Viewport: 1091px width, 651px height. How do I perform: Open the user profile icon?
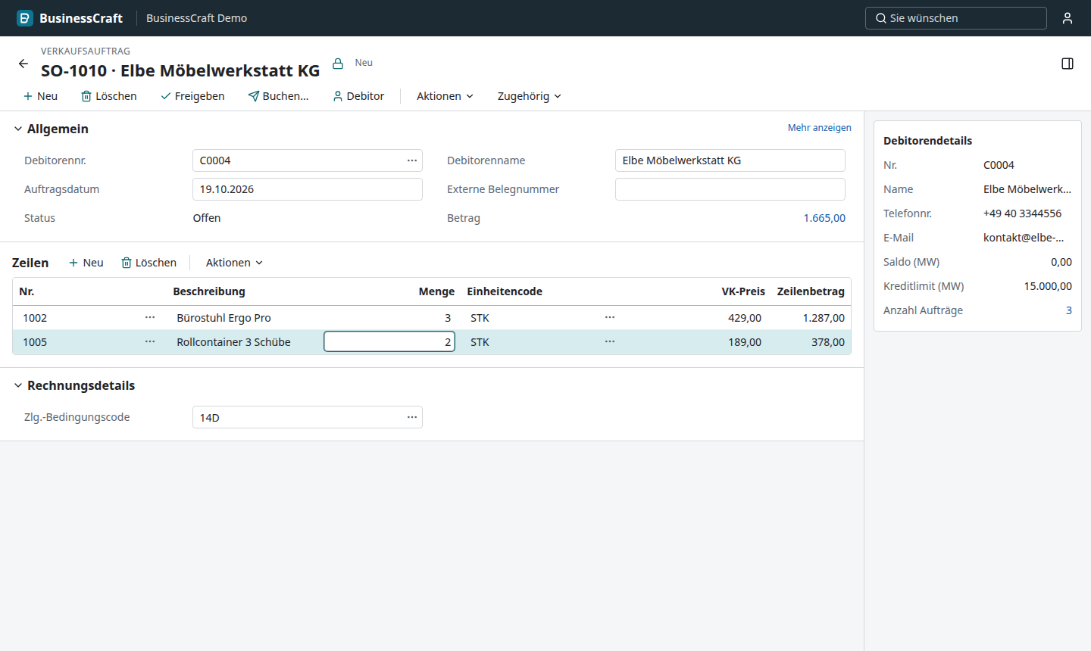pyautogui.click(x=1068, y=18)
